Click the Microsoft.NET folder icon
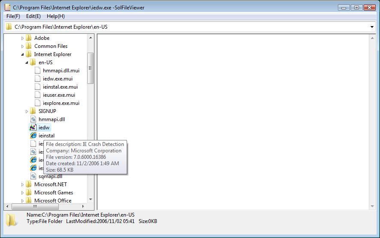The height and width of the screenshot is (238, 380). click(x=29, y=184)
